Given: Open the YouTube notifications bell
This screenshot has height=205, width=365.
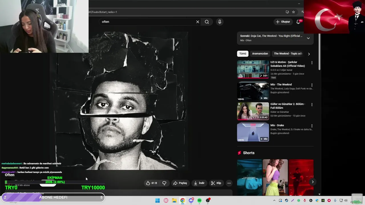Looking at the screenshot, I should point(298,22).
